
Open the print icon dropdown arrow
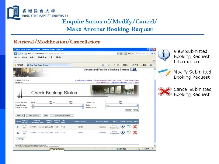[x=121, y=65]
